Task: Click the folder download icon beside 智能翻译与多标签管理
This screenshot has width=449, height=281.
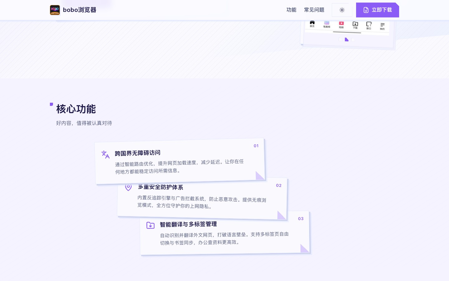Action: 151,225
